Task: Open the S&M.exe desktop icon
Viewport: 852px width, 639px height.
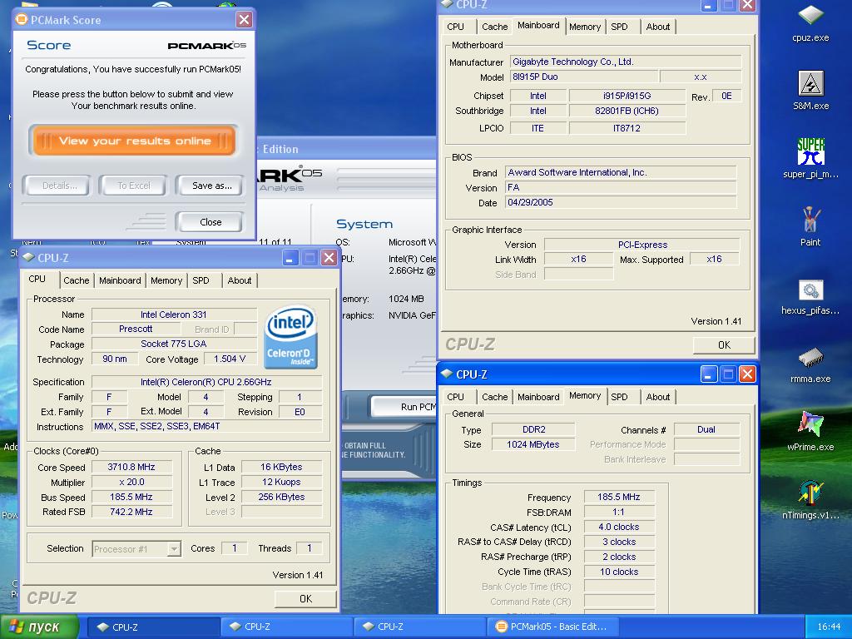Action: point(810,90)
